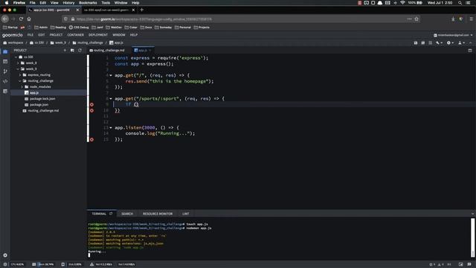Click the terminal scrollbar
Screen dimensions: 476x268
(472, 237)
